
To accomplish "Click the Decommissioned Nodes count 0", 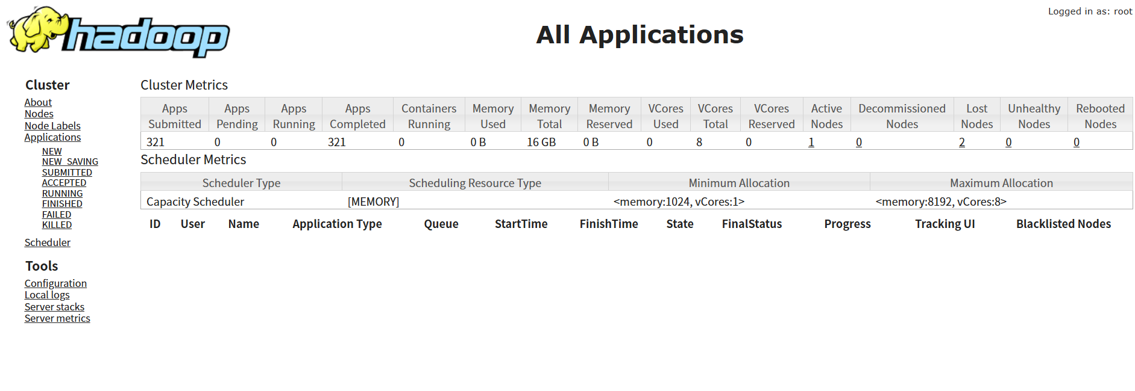I will (x=859, y=142).
